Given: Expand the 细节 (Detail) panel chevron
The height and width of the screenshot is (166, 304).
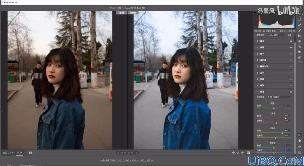Looking at the screenshot, I should (258, 54).
